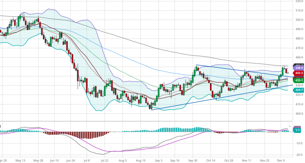Click the purple 448-5 price tag
305x163 pixels.
pos(298,68)
